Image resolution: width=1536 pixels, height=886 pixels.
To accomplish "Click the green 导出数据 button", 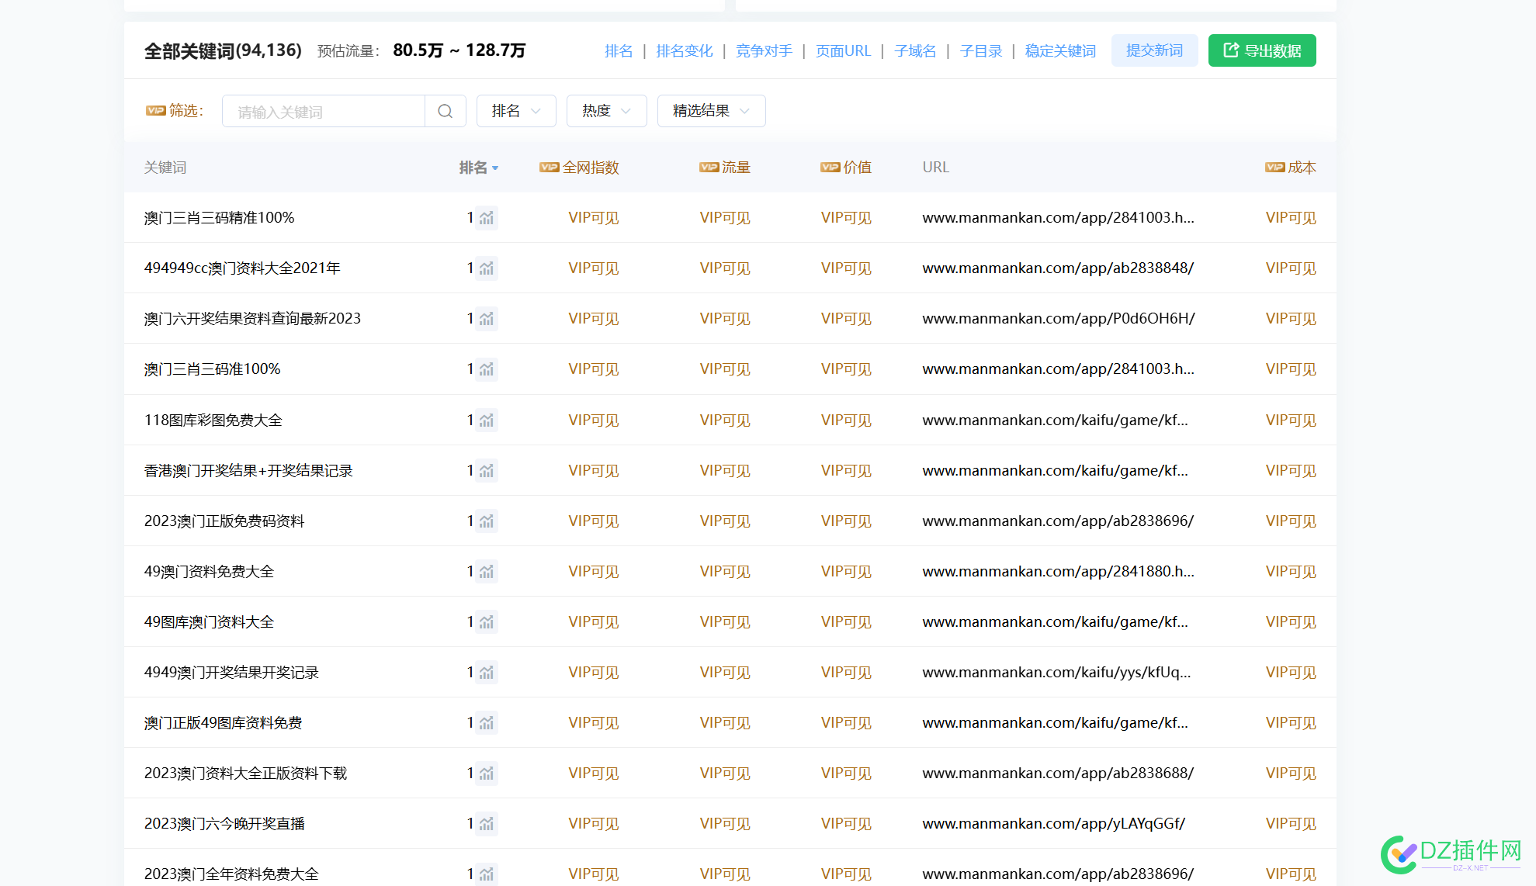I will pos(1262,50).
